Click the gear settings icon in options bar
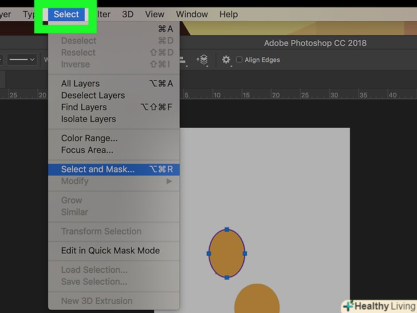 [x=226, y=60]
